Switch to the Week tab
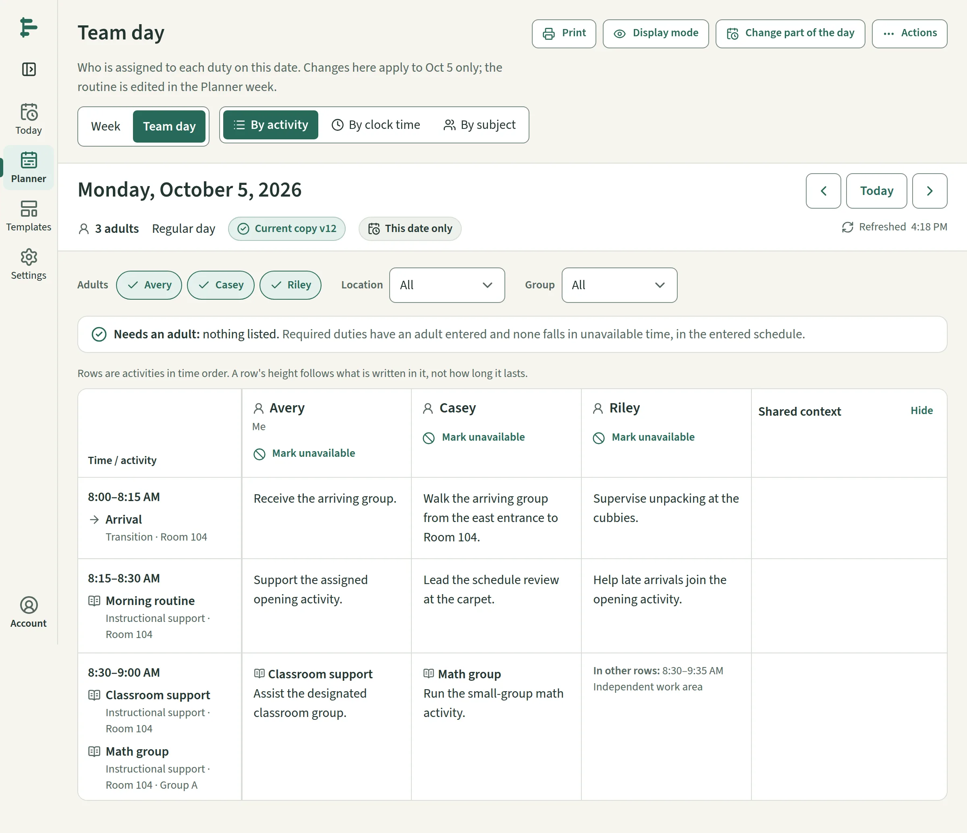 click(106, 126)
